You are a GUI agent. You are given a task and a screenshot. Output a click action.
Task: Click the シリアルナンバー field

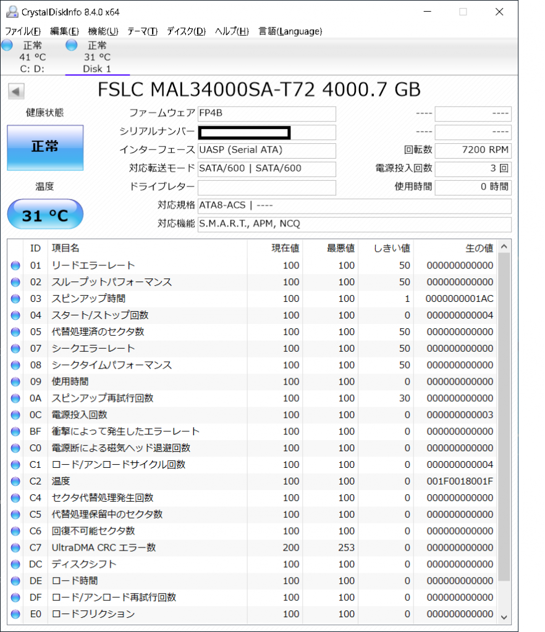267,132
